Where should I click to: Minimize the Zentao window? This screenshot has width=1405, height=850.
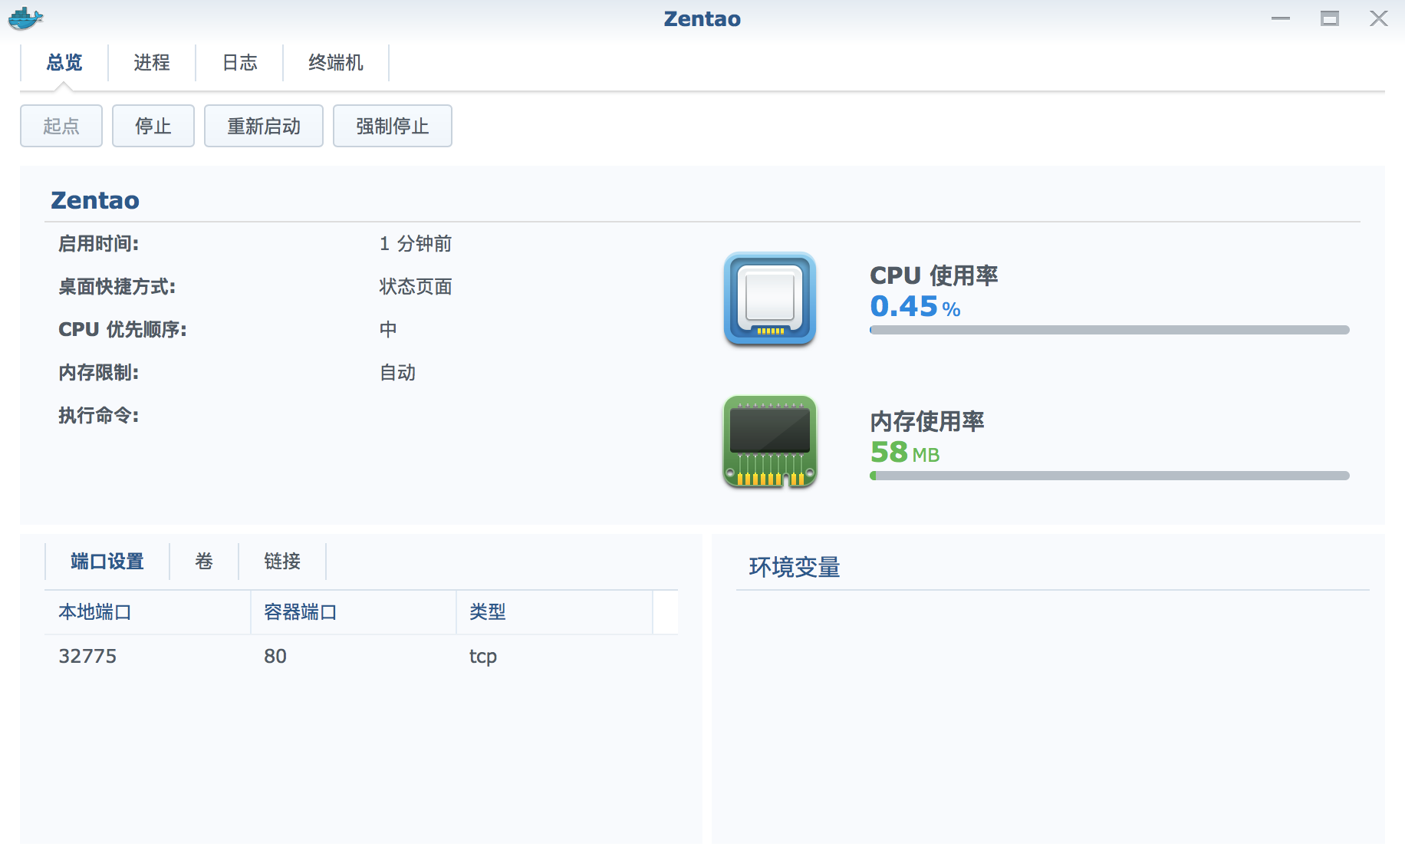1280,18
